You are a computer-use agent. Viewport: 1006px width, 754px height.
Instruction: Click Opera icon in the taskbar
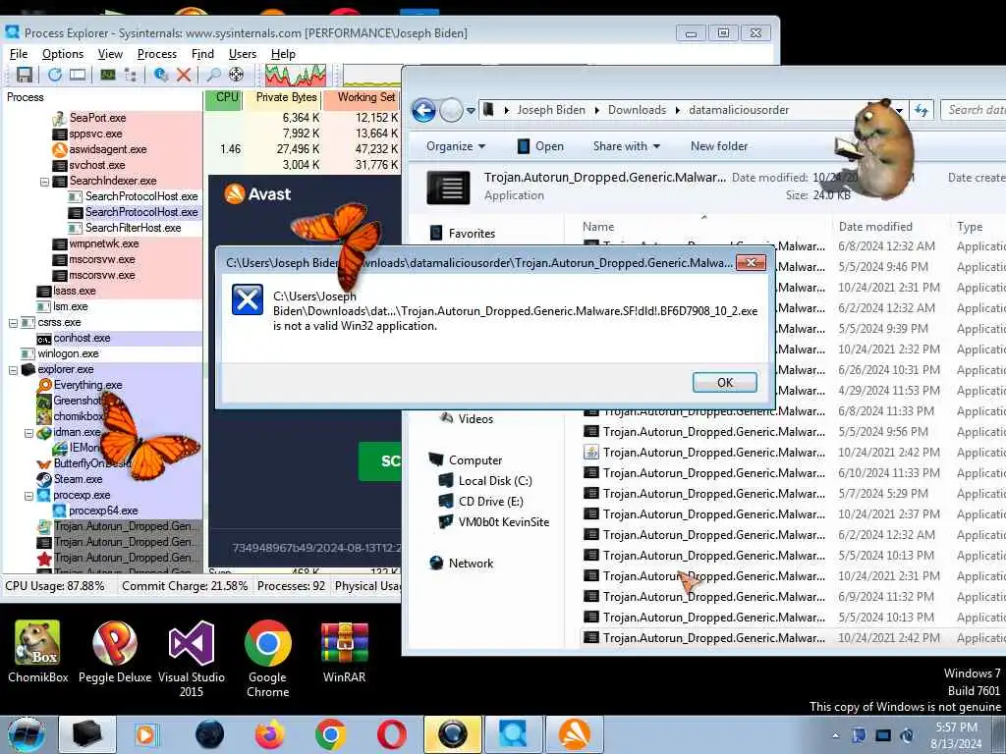391,734
